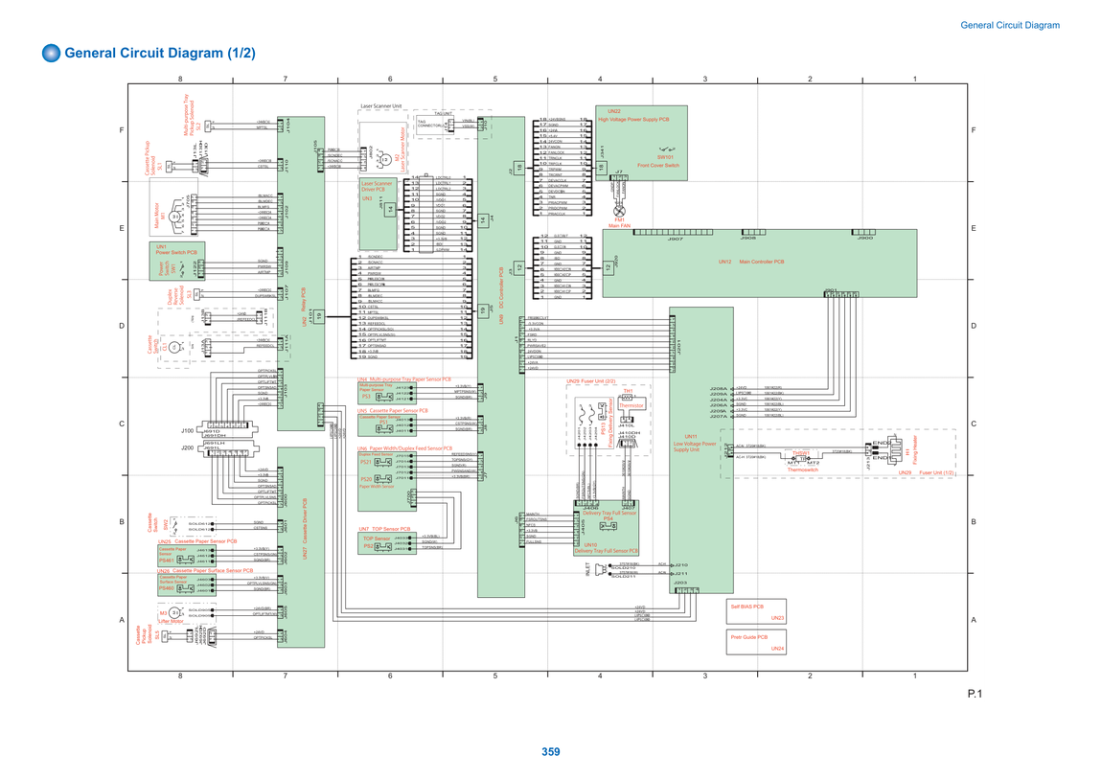Open the General Circuit Diagram header link
The height and width of the screenshot is (779, 1102).
[x=1010, y=25]
